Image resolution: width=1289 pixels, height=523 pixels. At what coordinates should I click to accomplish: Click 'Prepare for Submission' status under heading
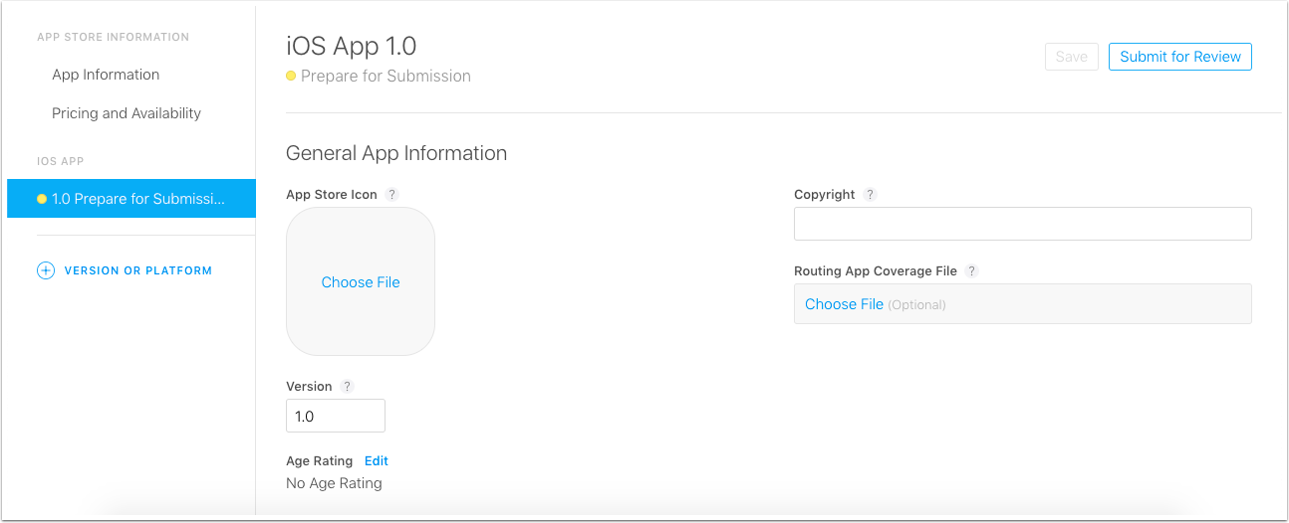coord(386,76)
